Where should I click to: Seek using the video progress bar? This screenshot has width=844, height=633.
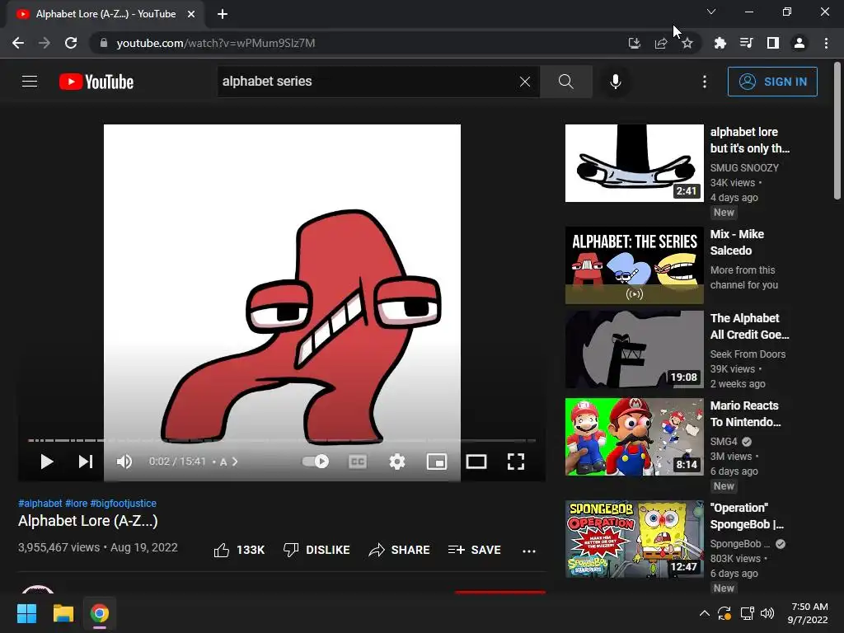282,440
